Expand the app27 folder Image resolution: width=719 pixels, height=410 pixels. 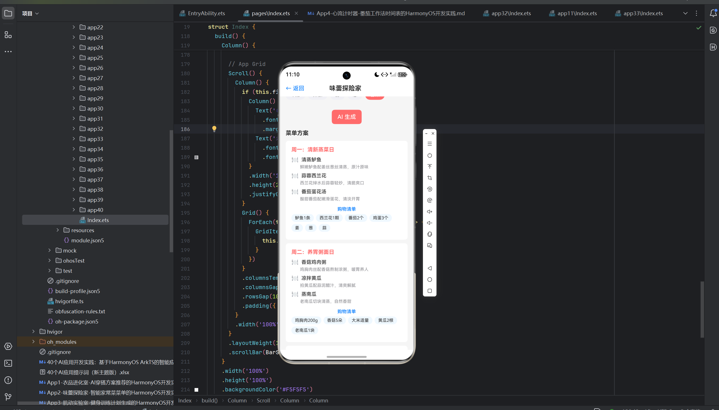tap(74, 78)
